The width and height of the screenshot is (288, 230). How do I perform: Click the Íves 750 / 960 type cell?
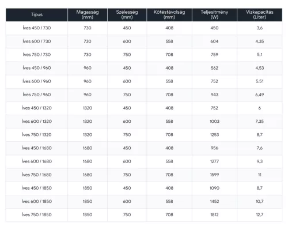pos(37,95)
